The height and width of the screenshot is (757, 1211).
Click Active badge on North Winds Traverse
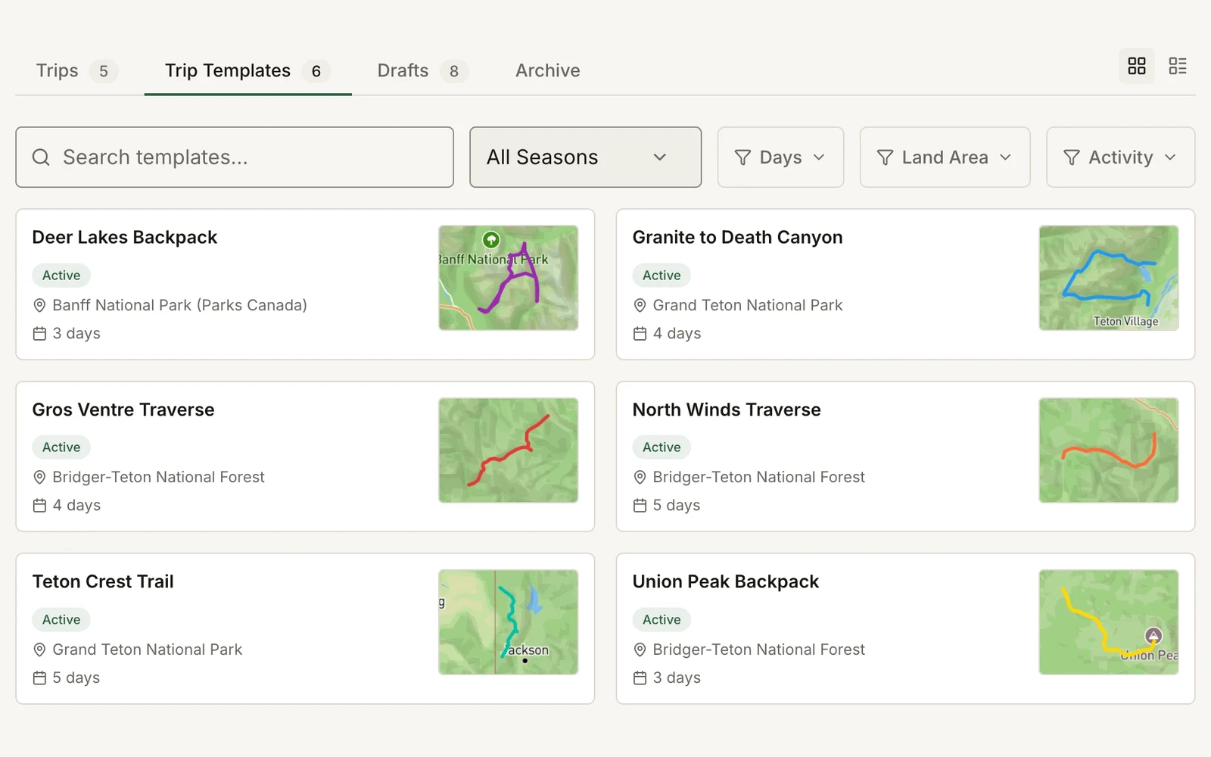662,447
